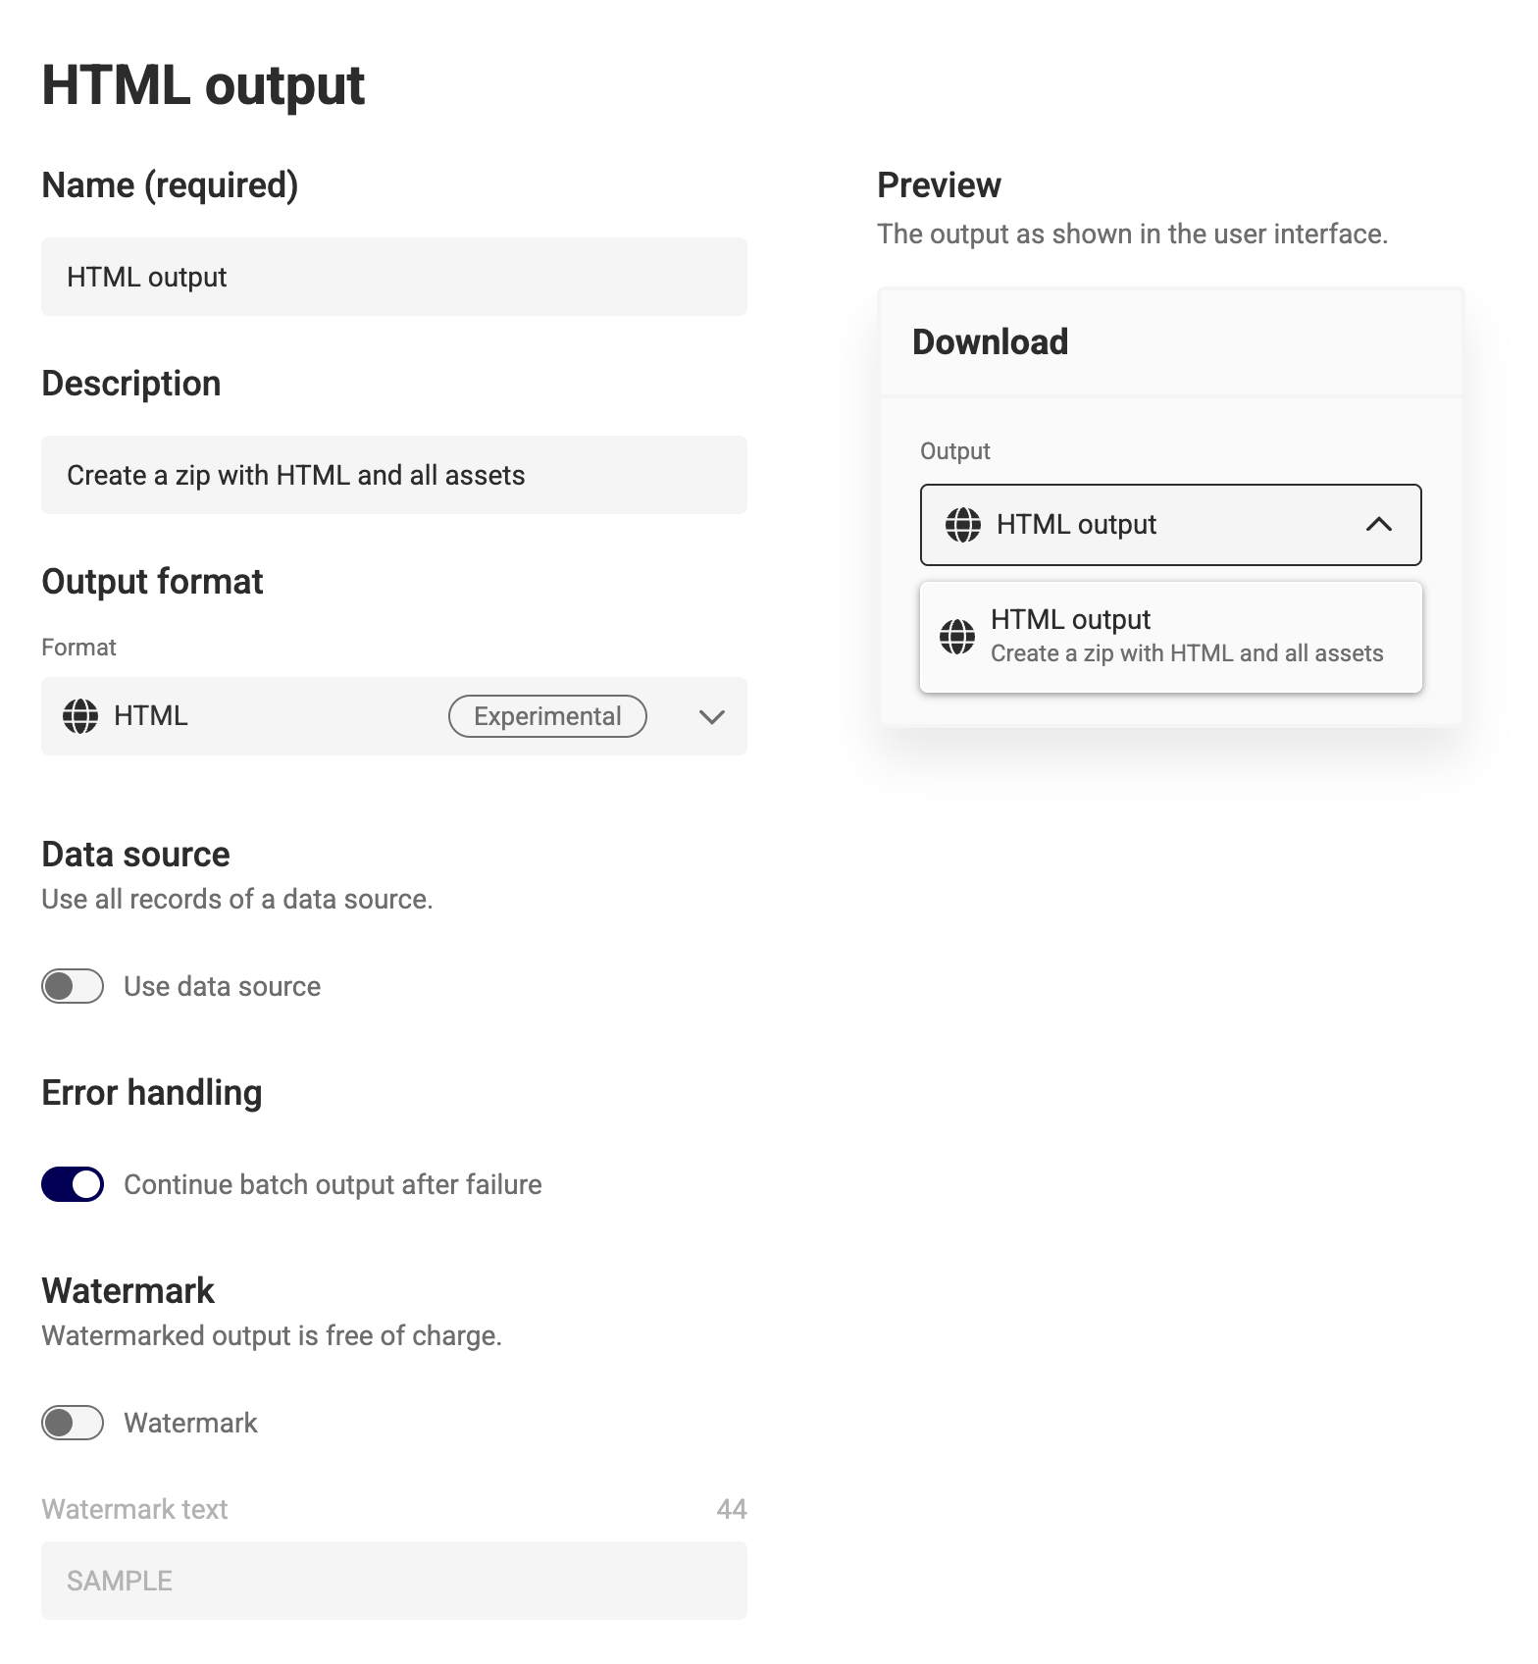This screenshot has height=1664, width=1538.
Task: Click the SAMPLE watermark text field
Action: 392,1580
